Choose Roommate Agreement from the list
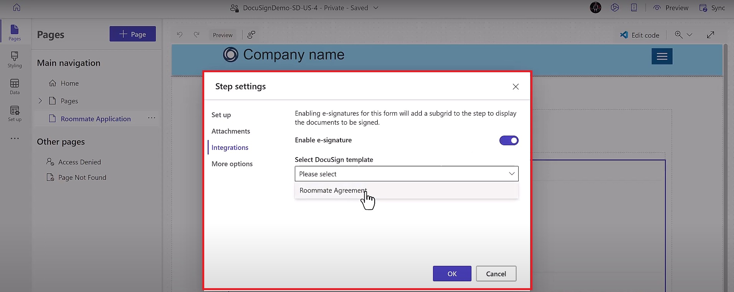Screen dimensions: 734x292 [x=333, y=191]
